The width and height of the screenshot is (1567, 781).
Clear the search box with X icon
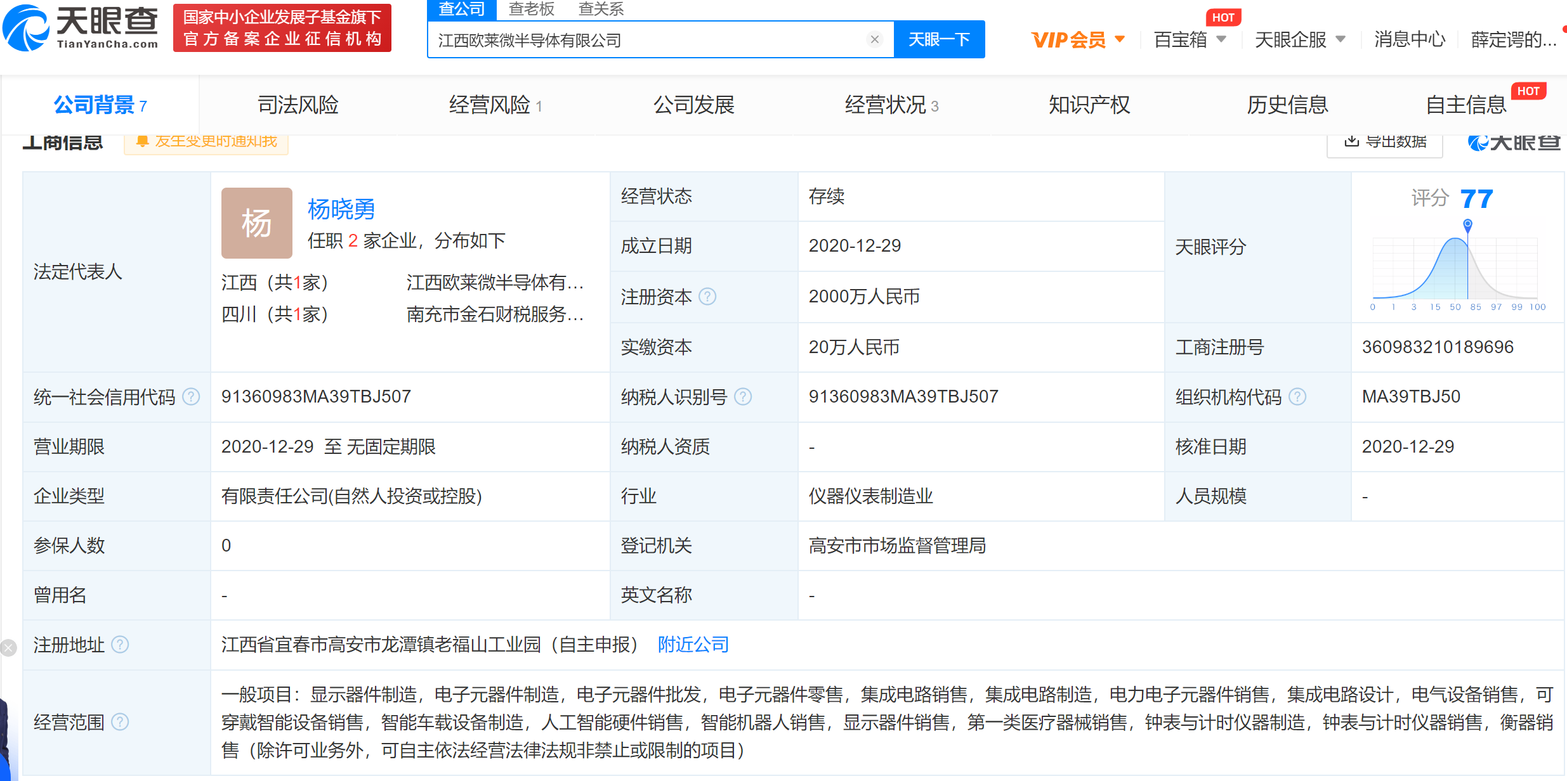[x=874, y=39]
